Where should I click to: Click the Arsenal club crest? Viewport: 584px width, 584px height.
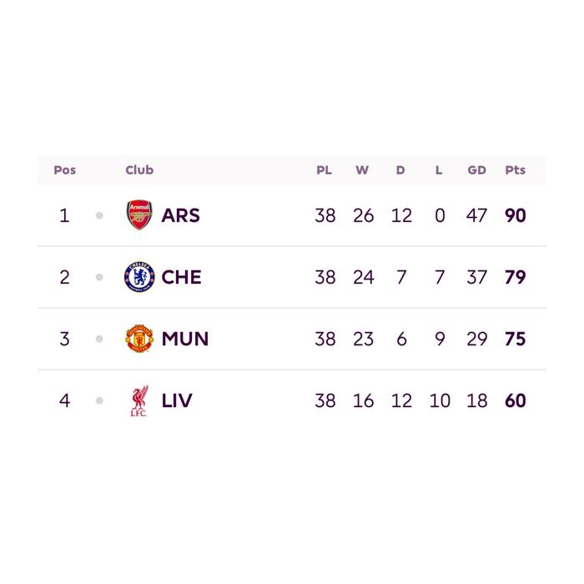(139, 215)
